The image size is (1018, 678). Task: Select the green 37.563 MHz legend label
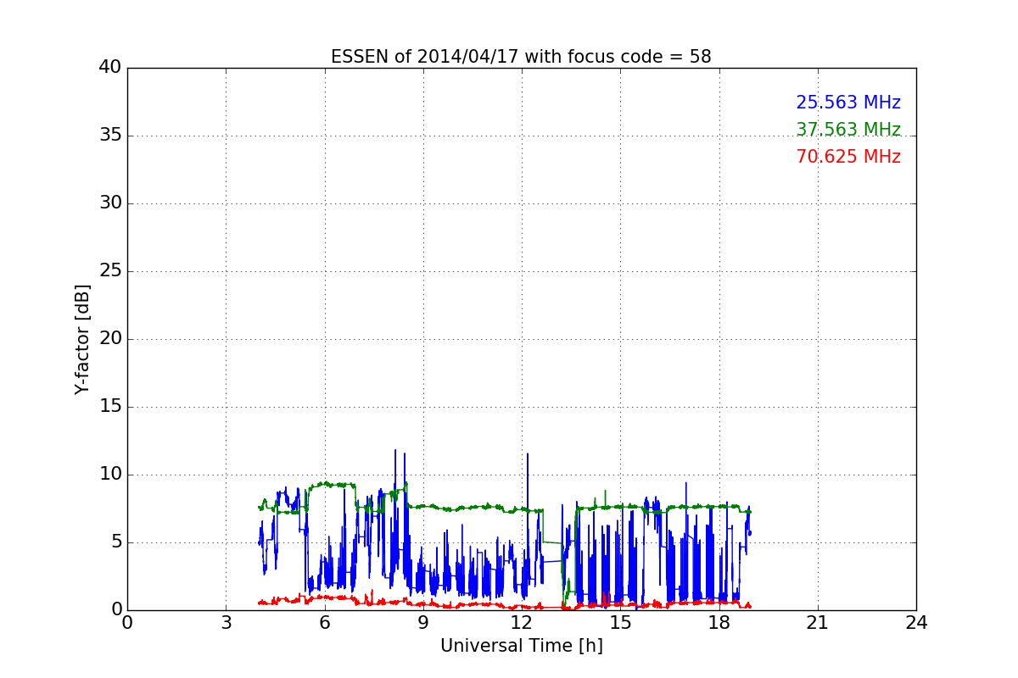tap(848, 130)
